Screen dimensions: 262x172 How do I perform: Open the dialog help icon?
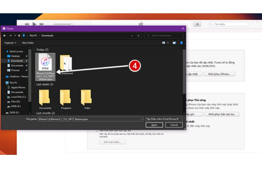(181, 43)
